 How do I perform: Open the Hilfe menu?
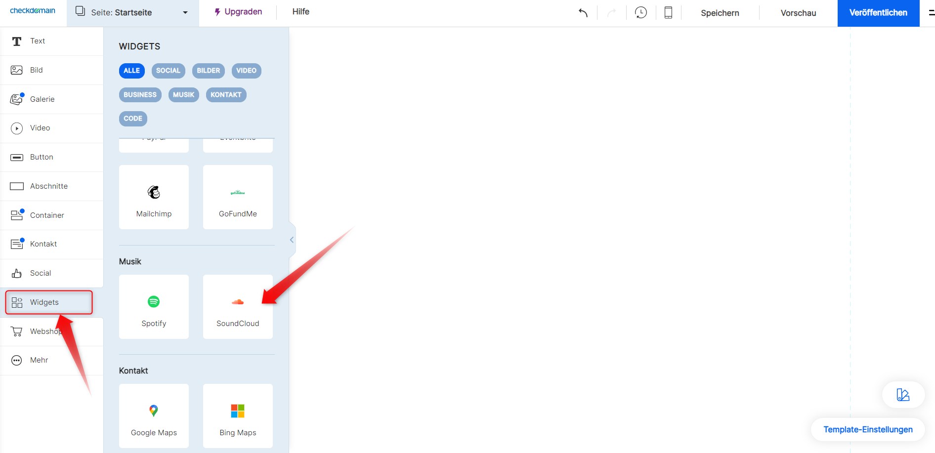[x=300, y=12]
